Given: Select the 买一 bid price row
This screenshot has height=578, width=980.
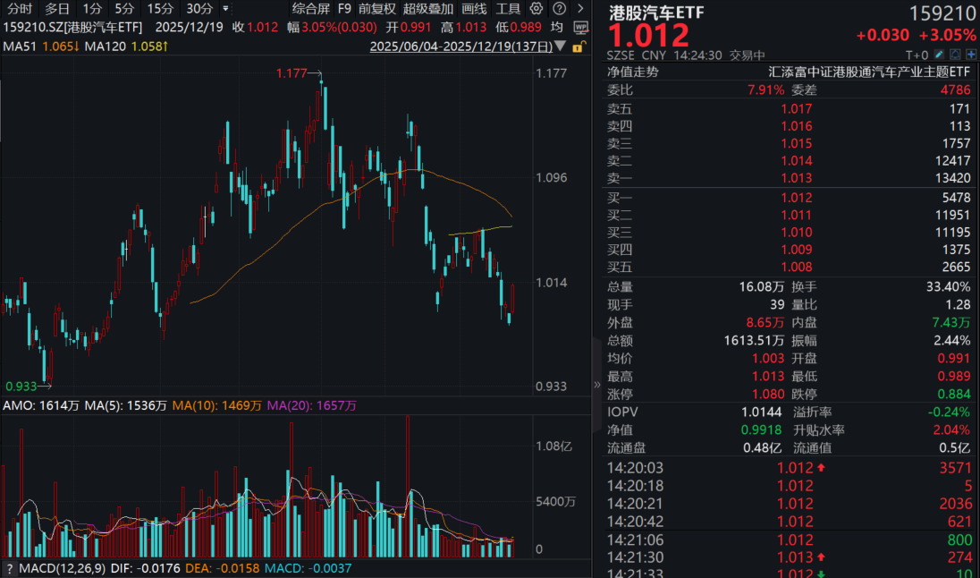Looking at the screenshot, I should (x=778, y=197).
